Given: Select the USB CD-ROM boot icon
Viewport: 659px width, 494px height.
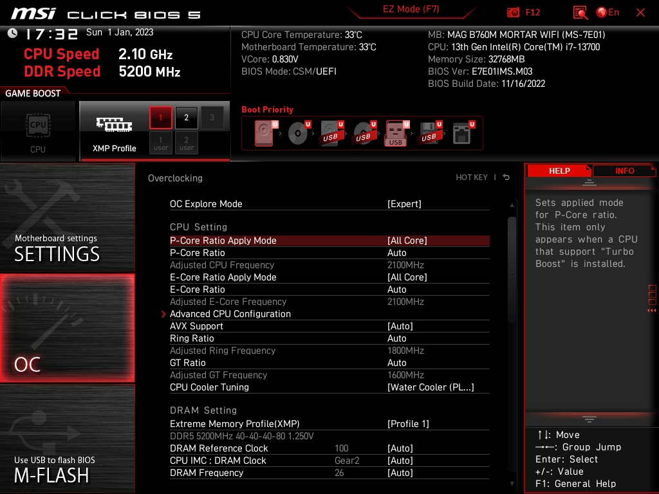Looking at the screenshot, I should point(364,133).
